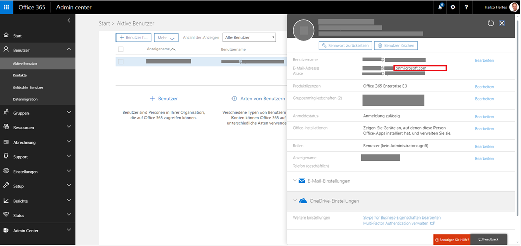Click the Start home icon in sidebar
Viewport: 521px width, 246px height.
coord(6,36)
